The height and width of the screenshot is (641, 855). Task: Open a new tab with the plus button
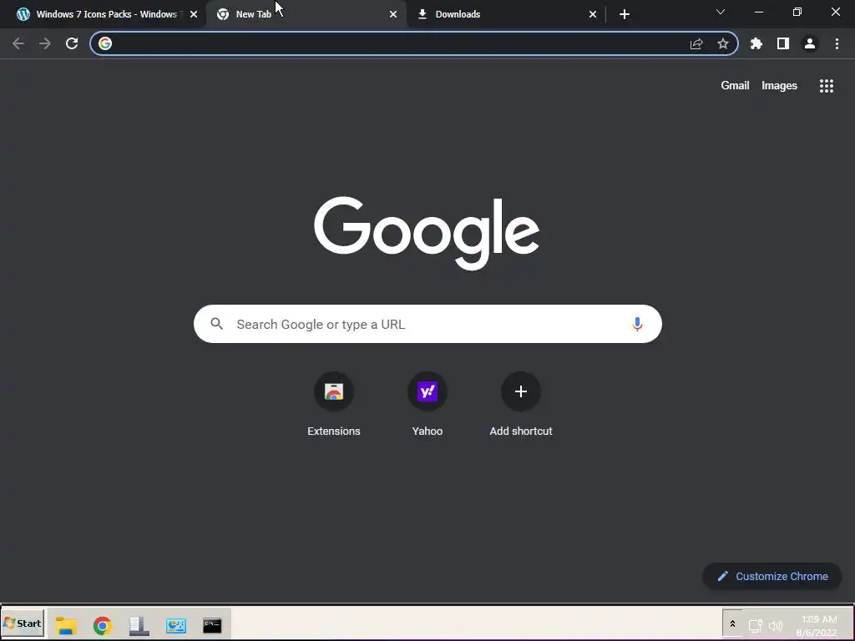(x=625, y=14)
